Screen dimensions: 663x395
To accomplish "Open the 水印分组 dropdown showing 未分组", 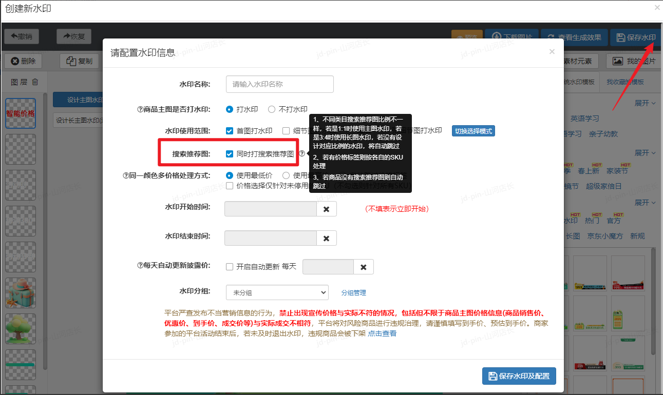I will point(277,292).
